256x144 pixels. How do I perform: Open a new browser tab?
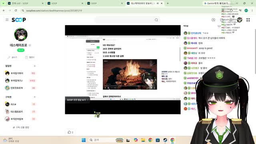click(x=168, y=3)
